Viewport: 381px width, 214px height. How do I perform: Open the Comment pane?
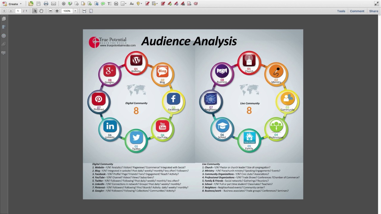357,11
